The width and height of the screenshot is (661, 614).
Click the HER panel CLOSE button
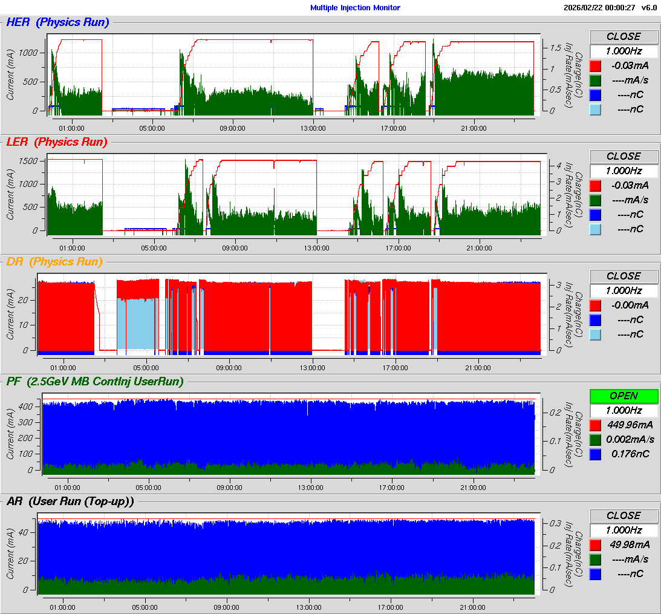point(624,36)
